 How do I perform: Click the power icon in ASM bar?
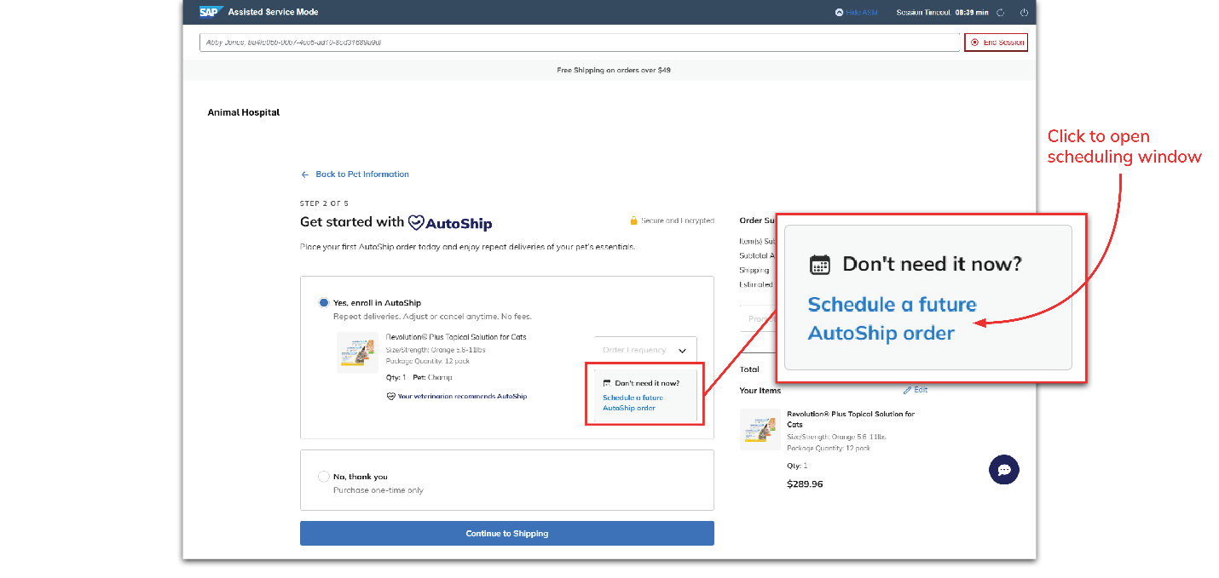click(1024, 13)
